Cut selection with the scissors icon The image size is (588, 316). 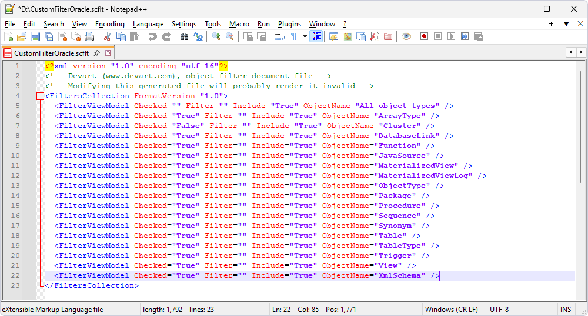107,36
